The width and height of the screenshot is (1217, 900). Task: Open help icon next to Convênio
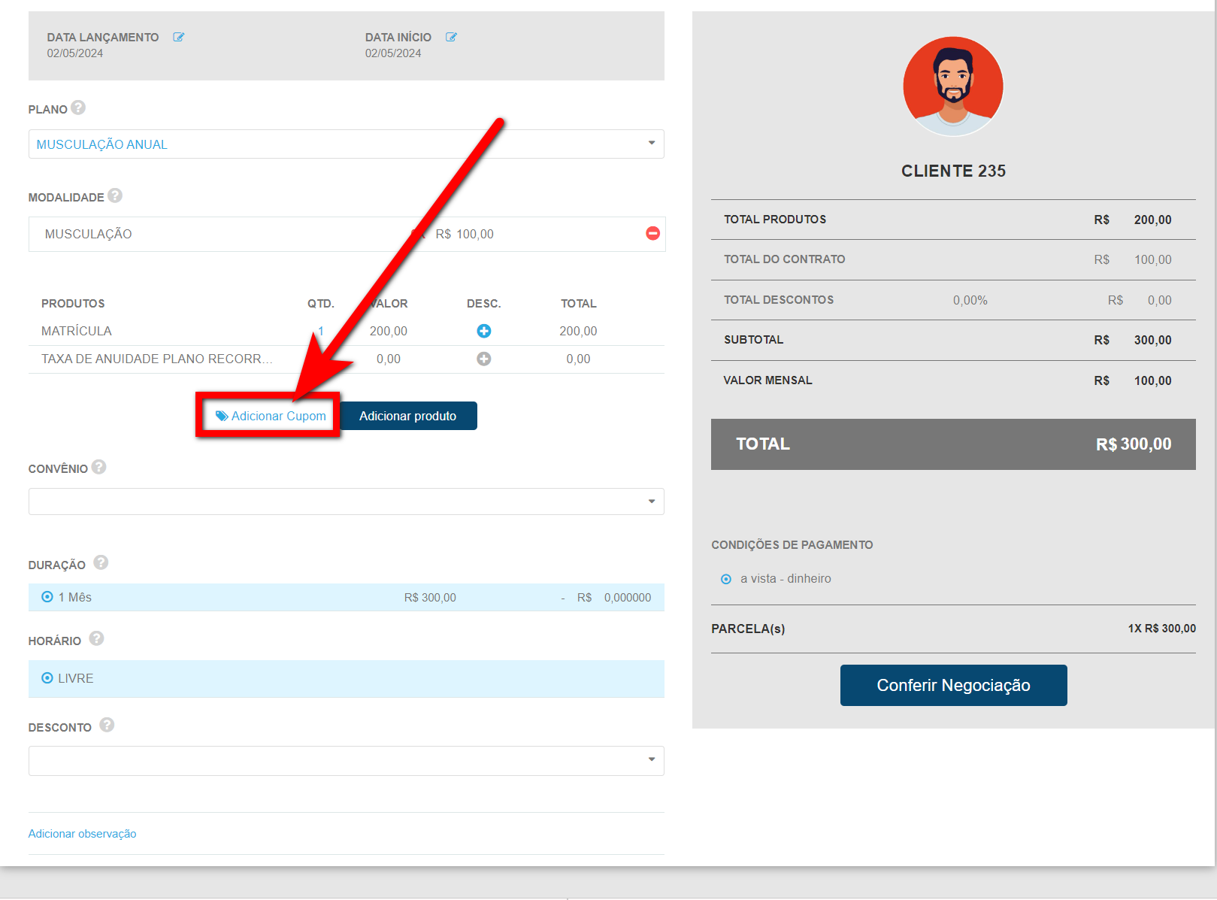coord(98,467)
